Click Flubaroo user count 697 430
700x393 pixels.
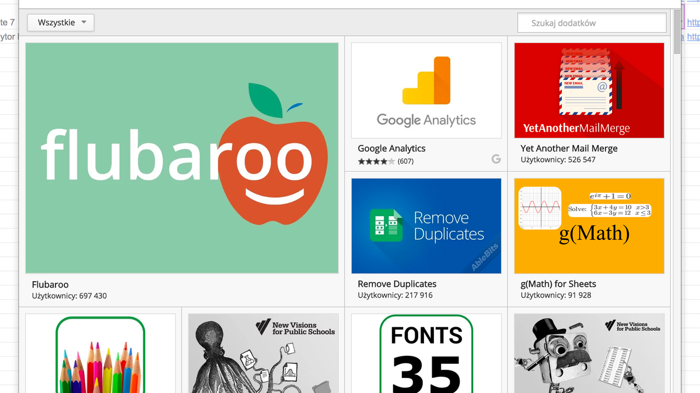pyautogui.click(x=69, y=296)
